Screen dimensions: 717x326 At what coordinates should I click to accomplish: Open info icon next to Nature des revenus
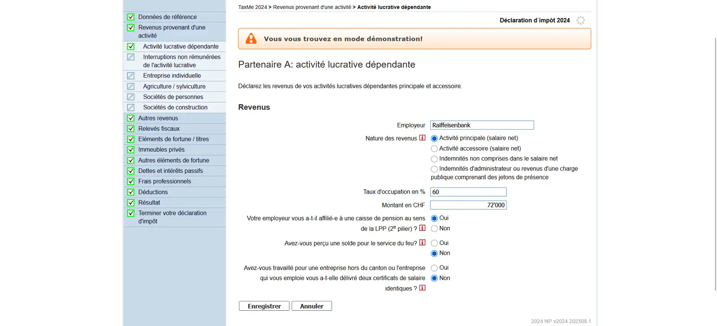pyautogui.click(x=422, y=138)
